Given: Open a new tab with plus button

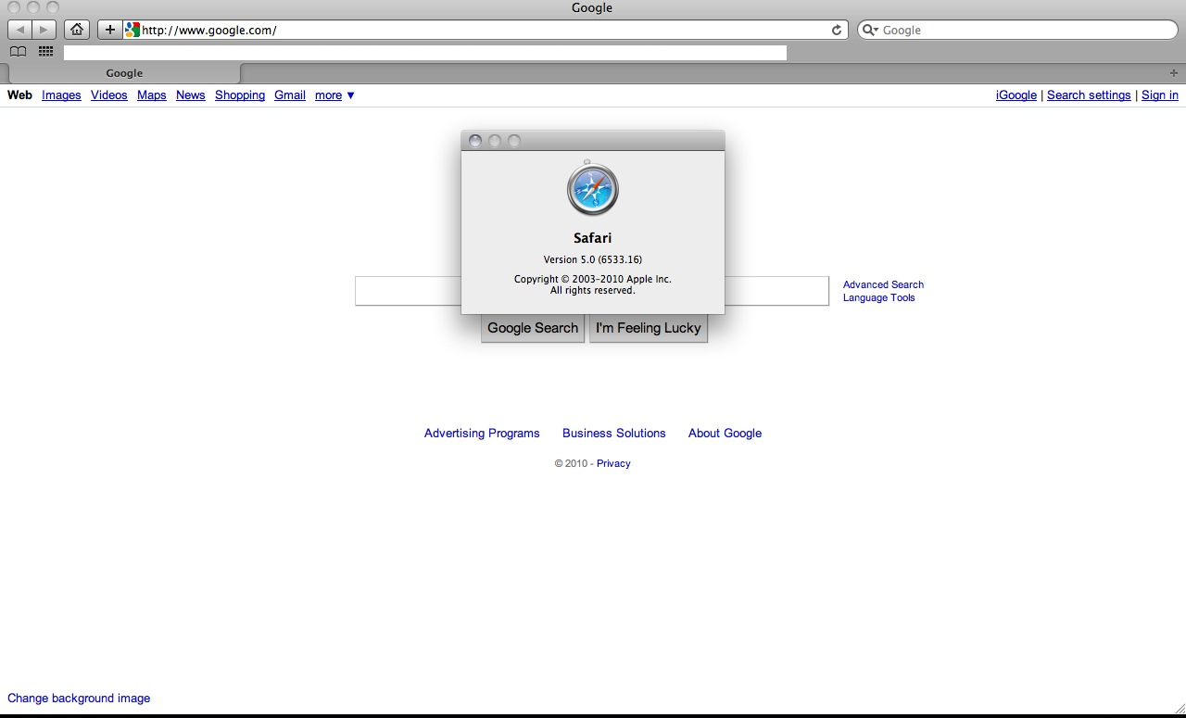Looking at the screenshot, I should [1174, 72].
